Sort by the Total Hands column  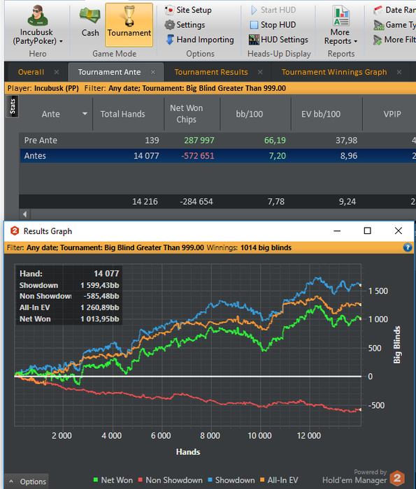[x=122, y=114]
